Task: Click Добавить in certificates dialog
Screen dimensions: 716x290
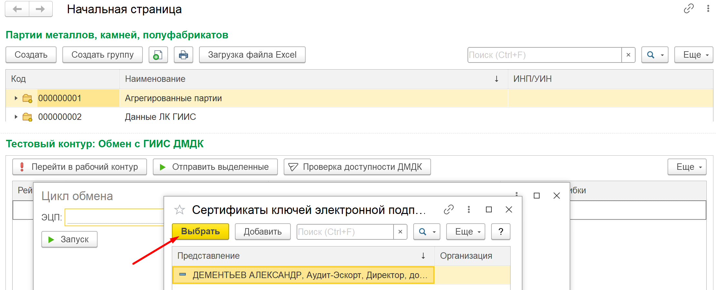Action: tap(263, 232)
